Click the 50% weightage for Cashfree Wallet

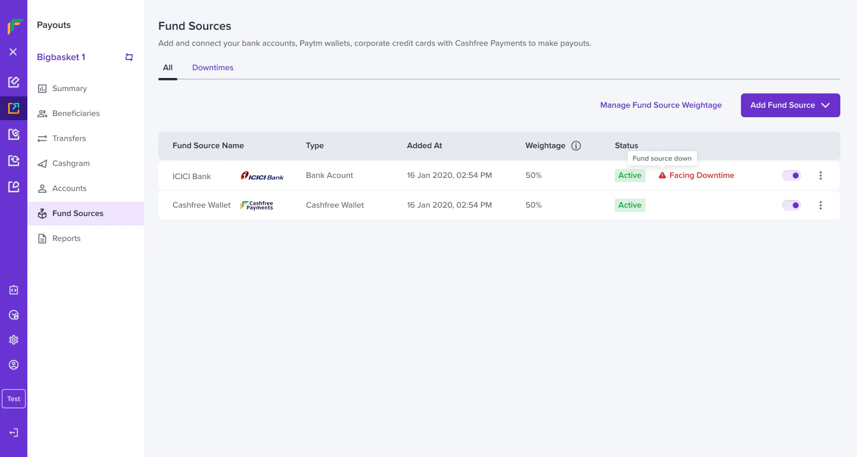tap(534, 205)
